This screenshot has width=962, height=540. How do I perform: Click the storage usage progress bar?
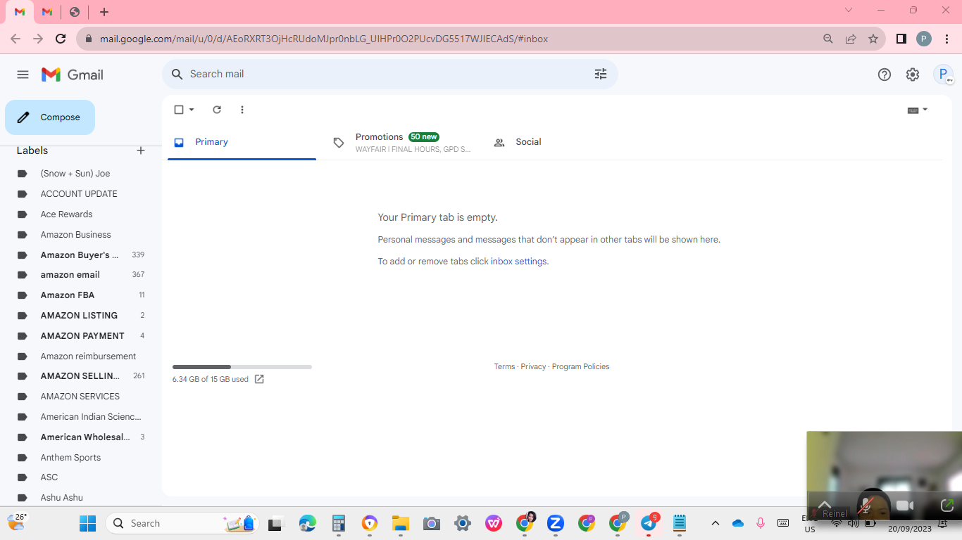click(x=242, y=367)
